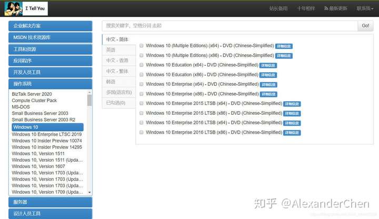
Task: Click the Go! search button
Action: coord(365,26)
